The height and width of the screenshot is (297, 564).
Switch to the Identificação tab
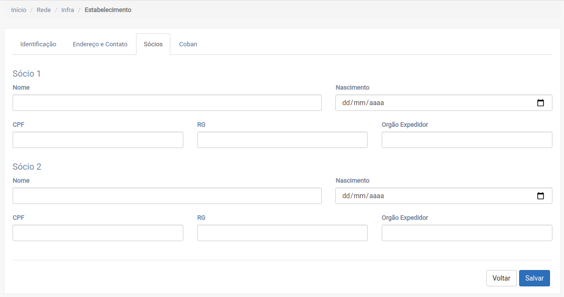tap(38, 44)
